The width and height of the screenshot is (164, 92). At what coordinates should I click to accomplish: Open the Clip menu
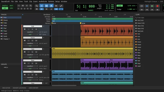(30, 2)
